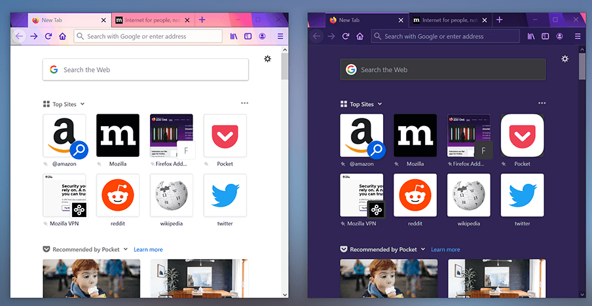
Task: Click the back arrow in the light window
Action: (x=19, y=36)
